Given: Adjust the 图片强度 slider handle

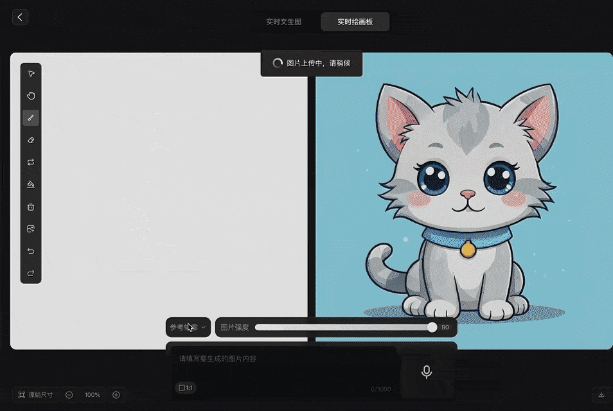Looking at the screenshot, I should pyautogui.click(x=432, y=328).
